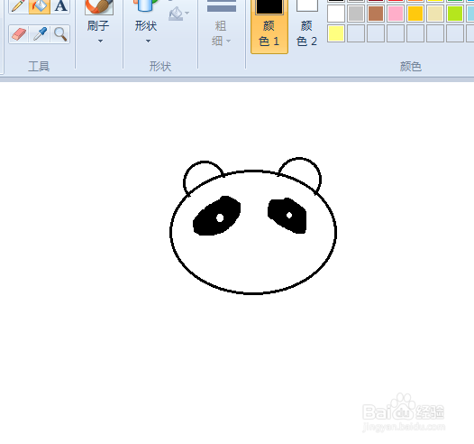Pick the brown color swatch
The width and height of the screenshot is (474, 444).
[x=376, y=14]
